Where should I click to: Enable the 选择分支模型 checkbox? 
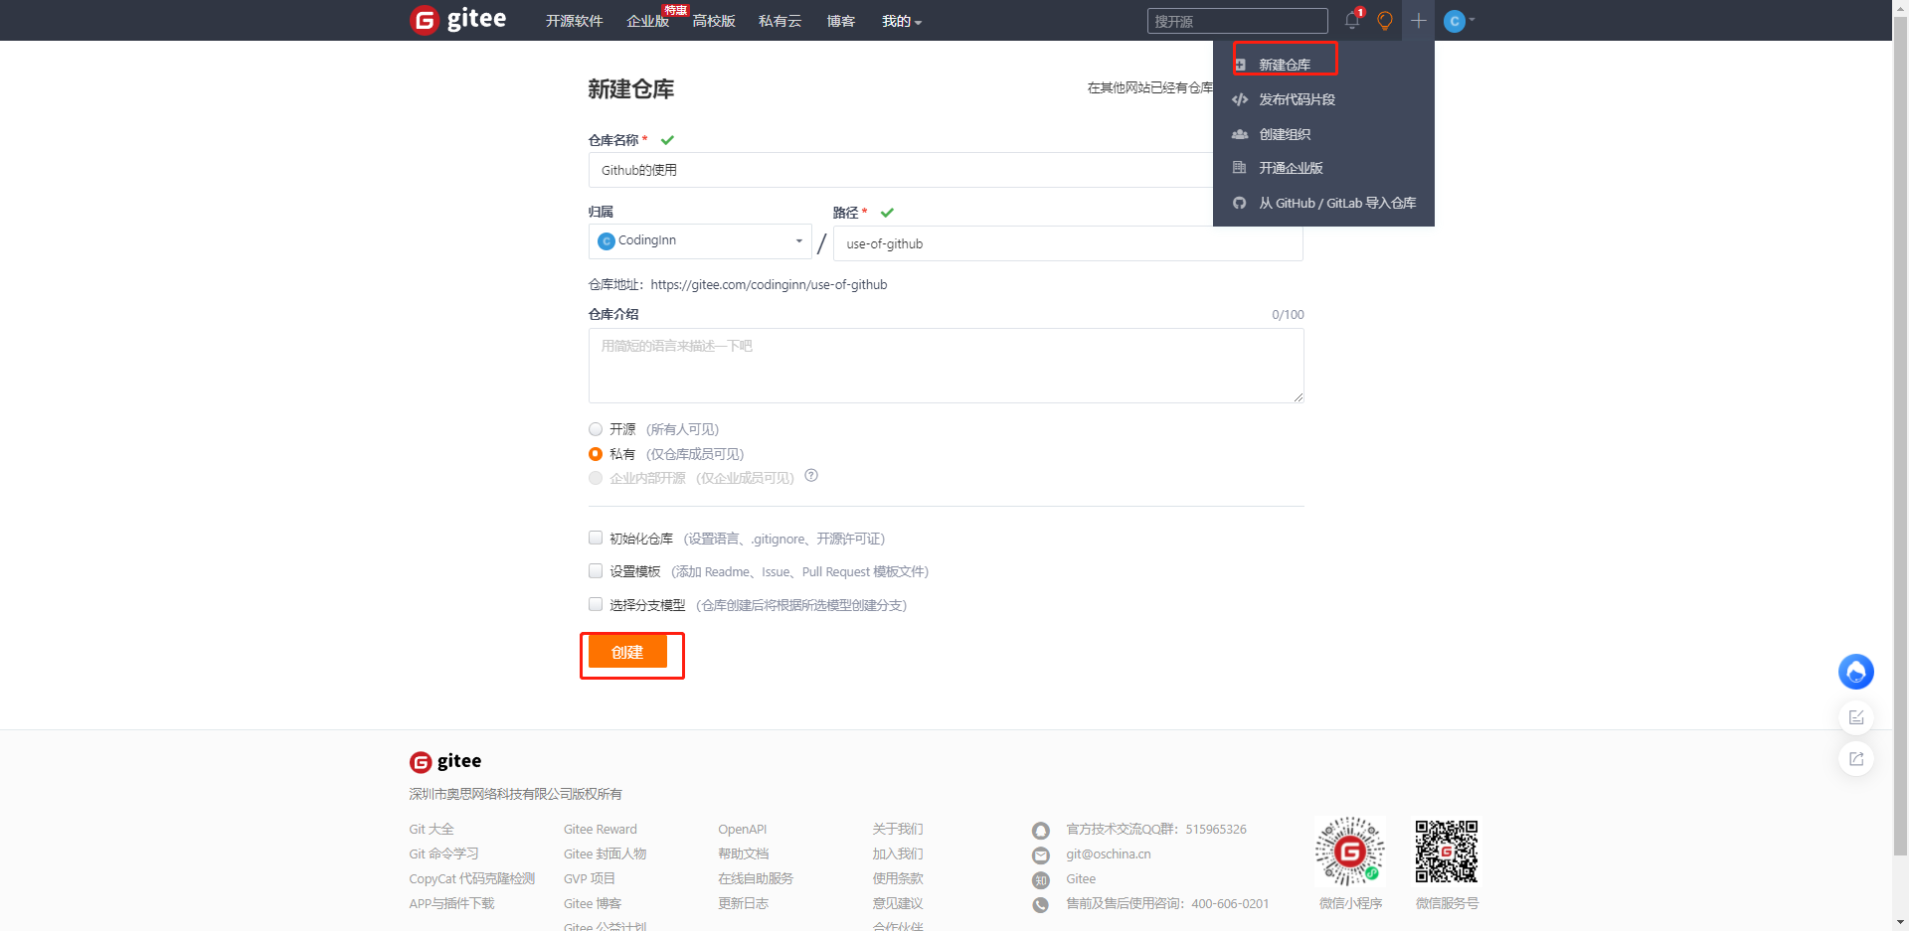tap(596, 604)
